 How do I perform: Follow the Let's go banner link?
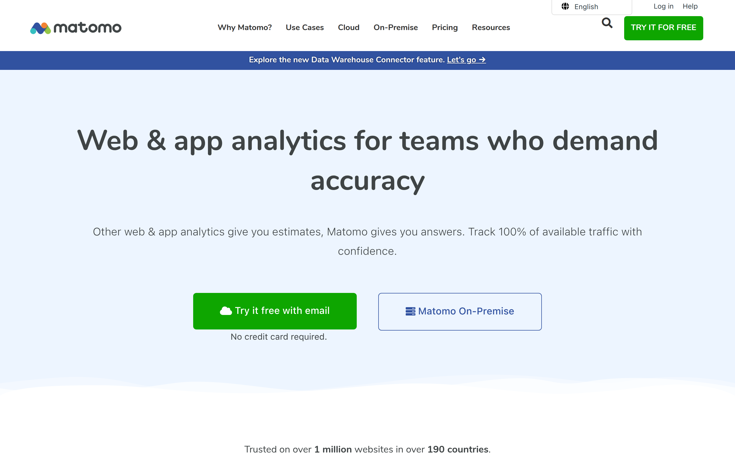click(x=466, y=60)
